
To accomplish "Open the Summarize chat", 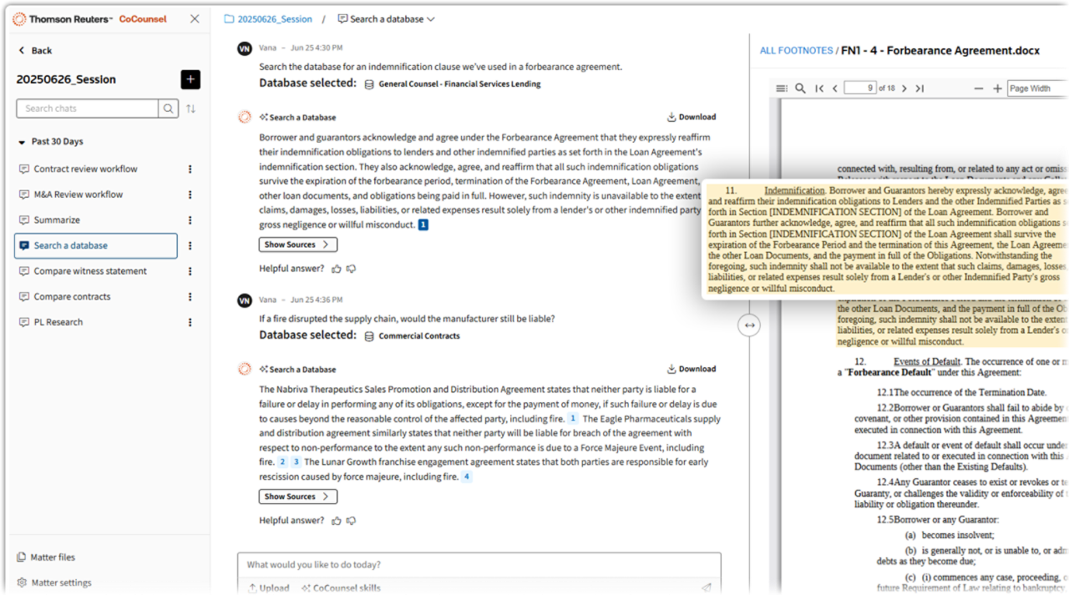I will coord(57,220).
